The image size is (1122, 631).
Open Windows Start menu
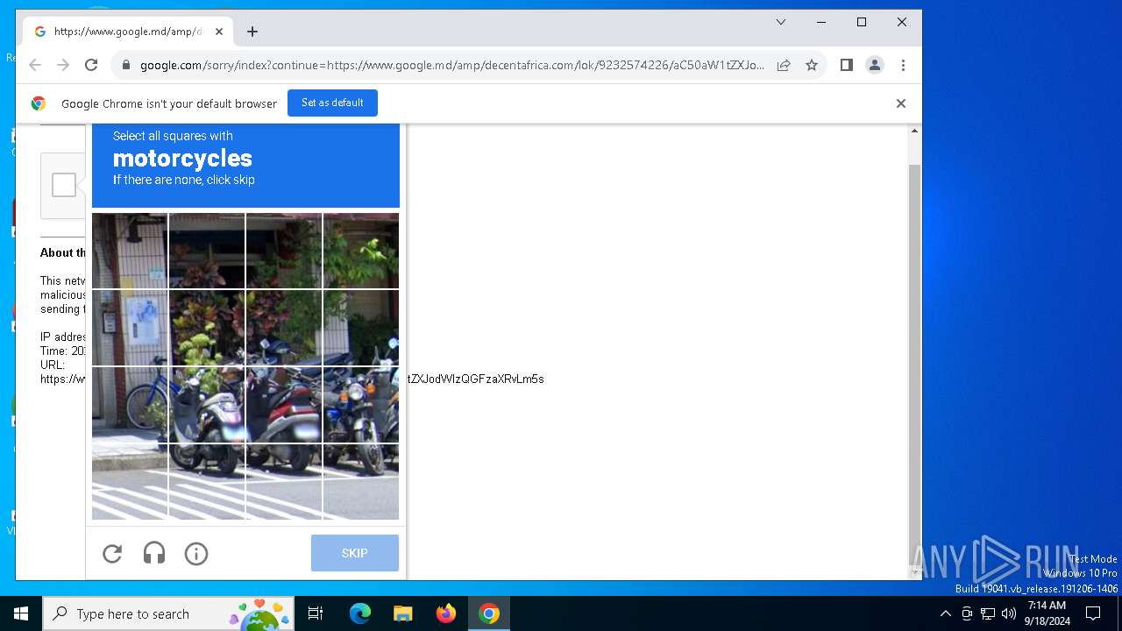pyautogui.click(x=21, y=613)
